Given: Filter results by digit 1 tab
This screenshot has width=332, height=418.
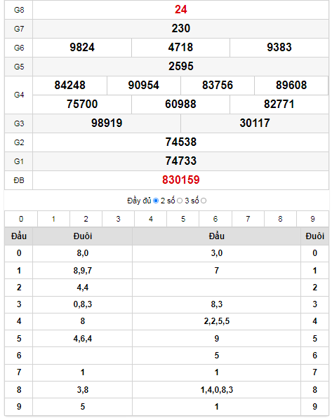Looking at the screenshot, I should 53,219.
